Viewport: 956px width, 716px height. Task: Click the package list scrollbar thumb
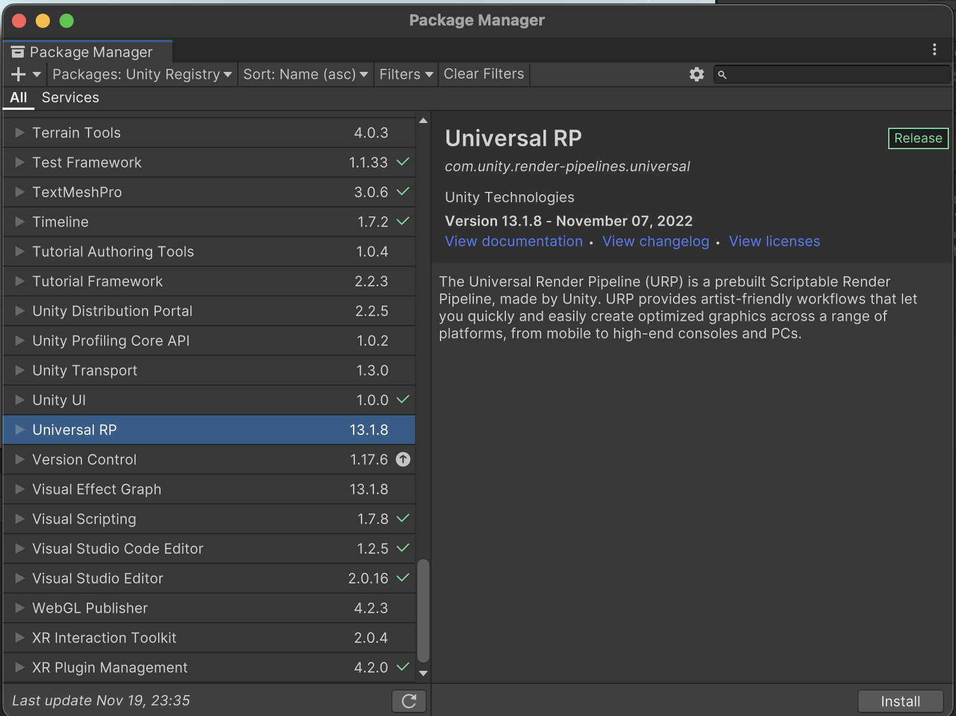point(423,610)
